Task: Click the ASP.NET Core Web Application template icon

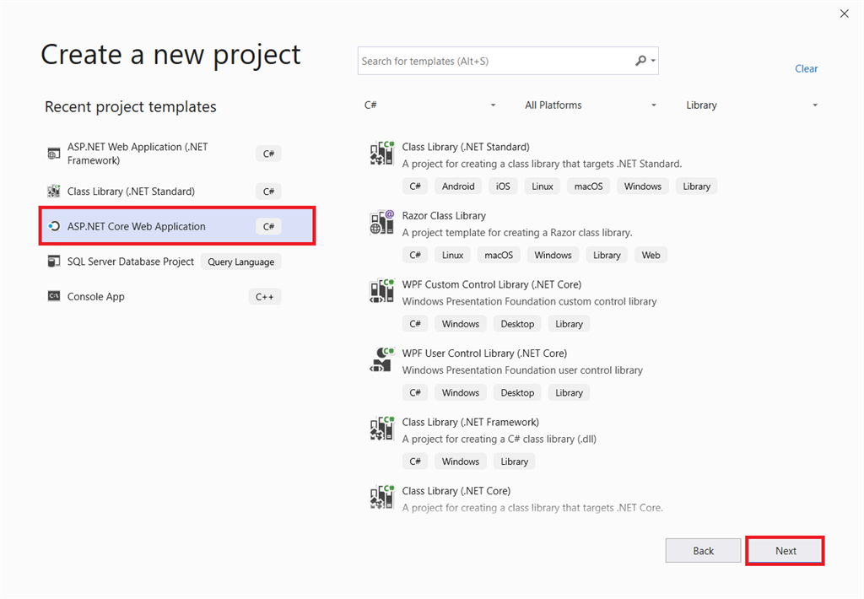Action: click(x=56, y=226)
